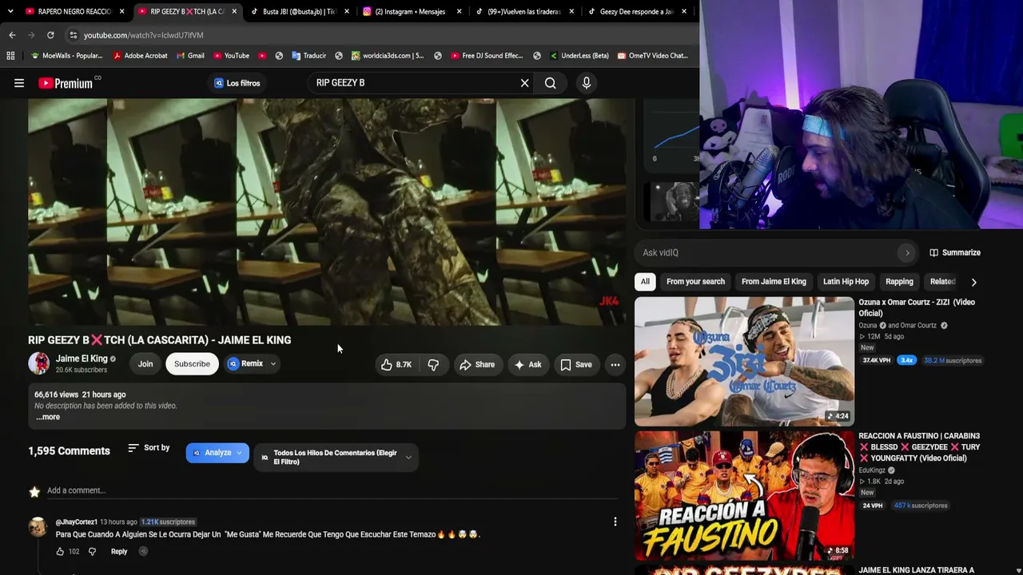View site information for youtube.com
Viewport: 1023px width, 575px height.
tap(73, 35)
